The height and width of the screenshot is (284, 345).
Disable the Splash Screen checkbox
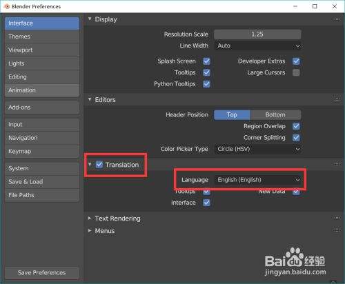pos(206,61)
